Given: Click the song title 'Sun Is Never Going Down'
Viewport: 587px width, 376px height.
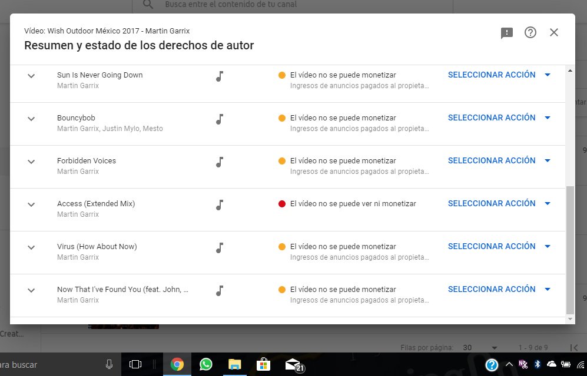Looking at the screenshot, I should pos(100,75).
